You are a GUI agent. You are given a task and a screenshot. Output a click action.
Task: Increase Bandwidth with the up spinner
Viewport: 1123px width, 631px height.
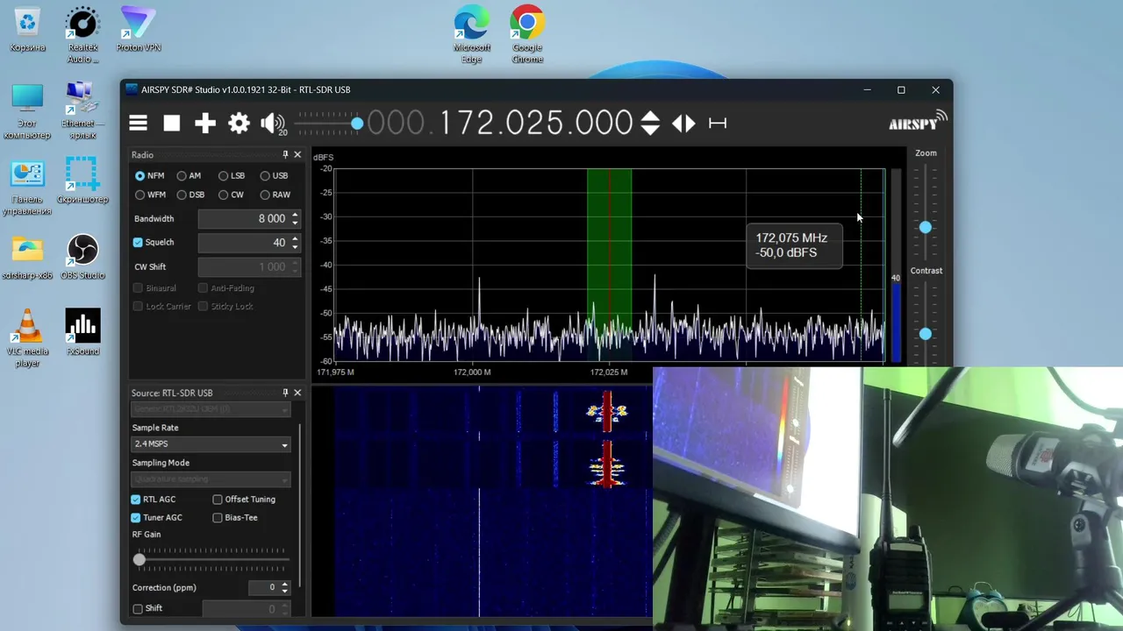295,215
